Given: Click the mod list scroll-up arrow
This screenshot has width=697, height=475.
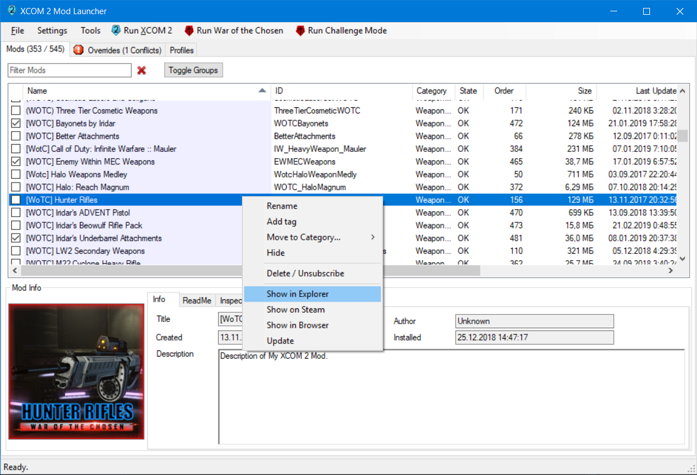Looking at the screenshot, I should tap(683, 91).
